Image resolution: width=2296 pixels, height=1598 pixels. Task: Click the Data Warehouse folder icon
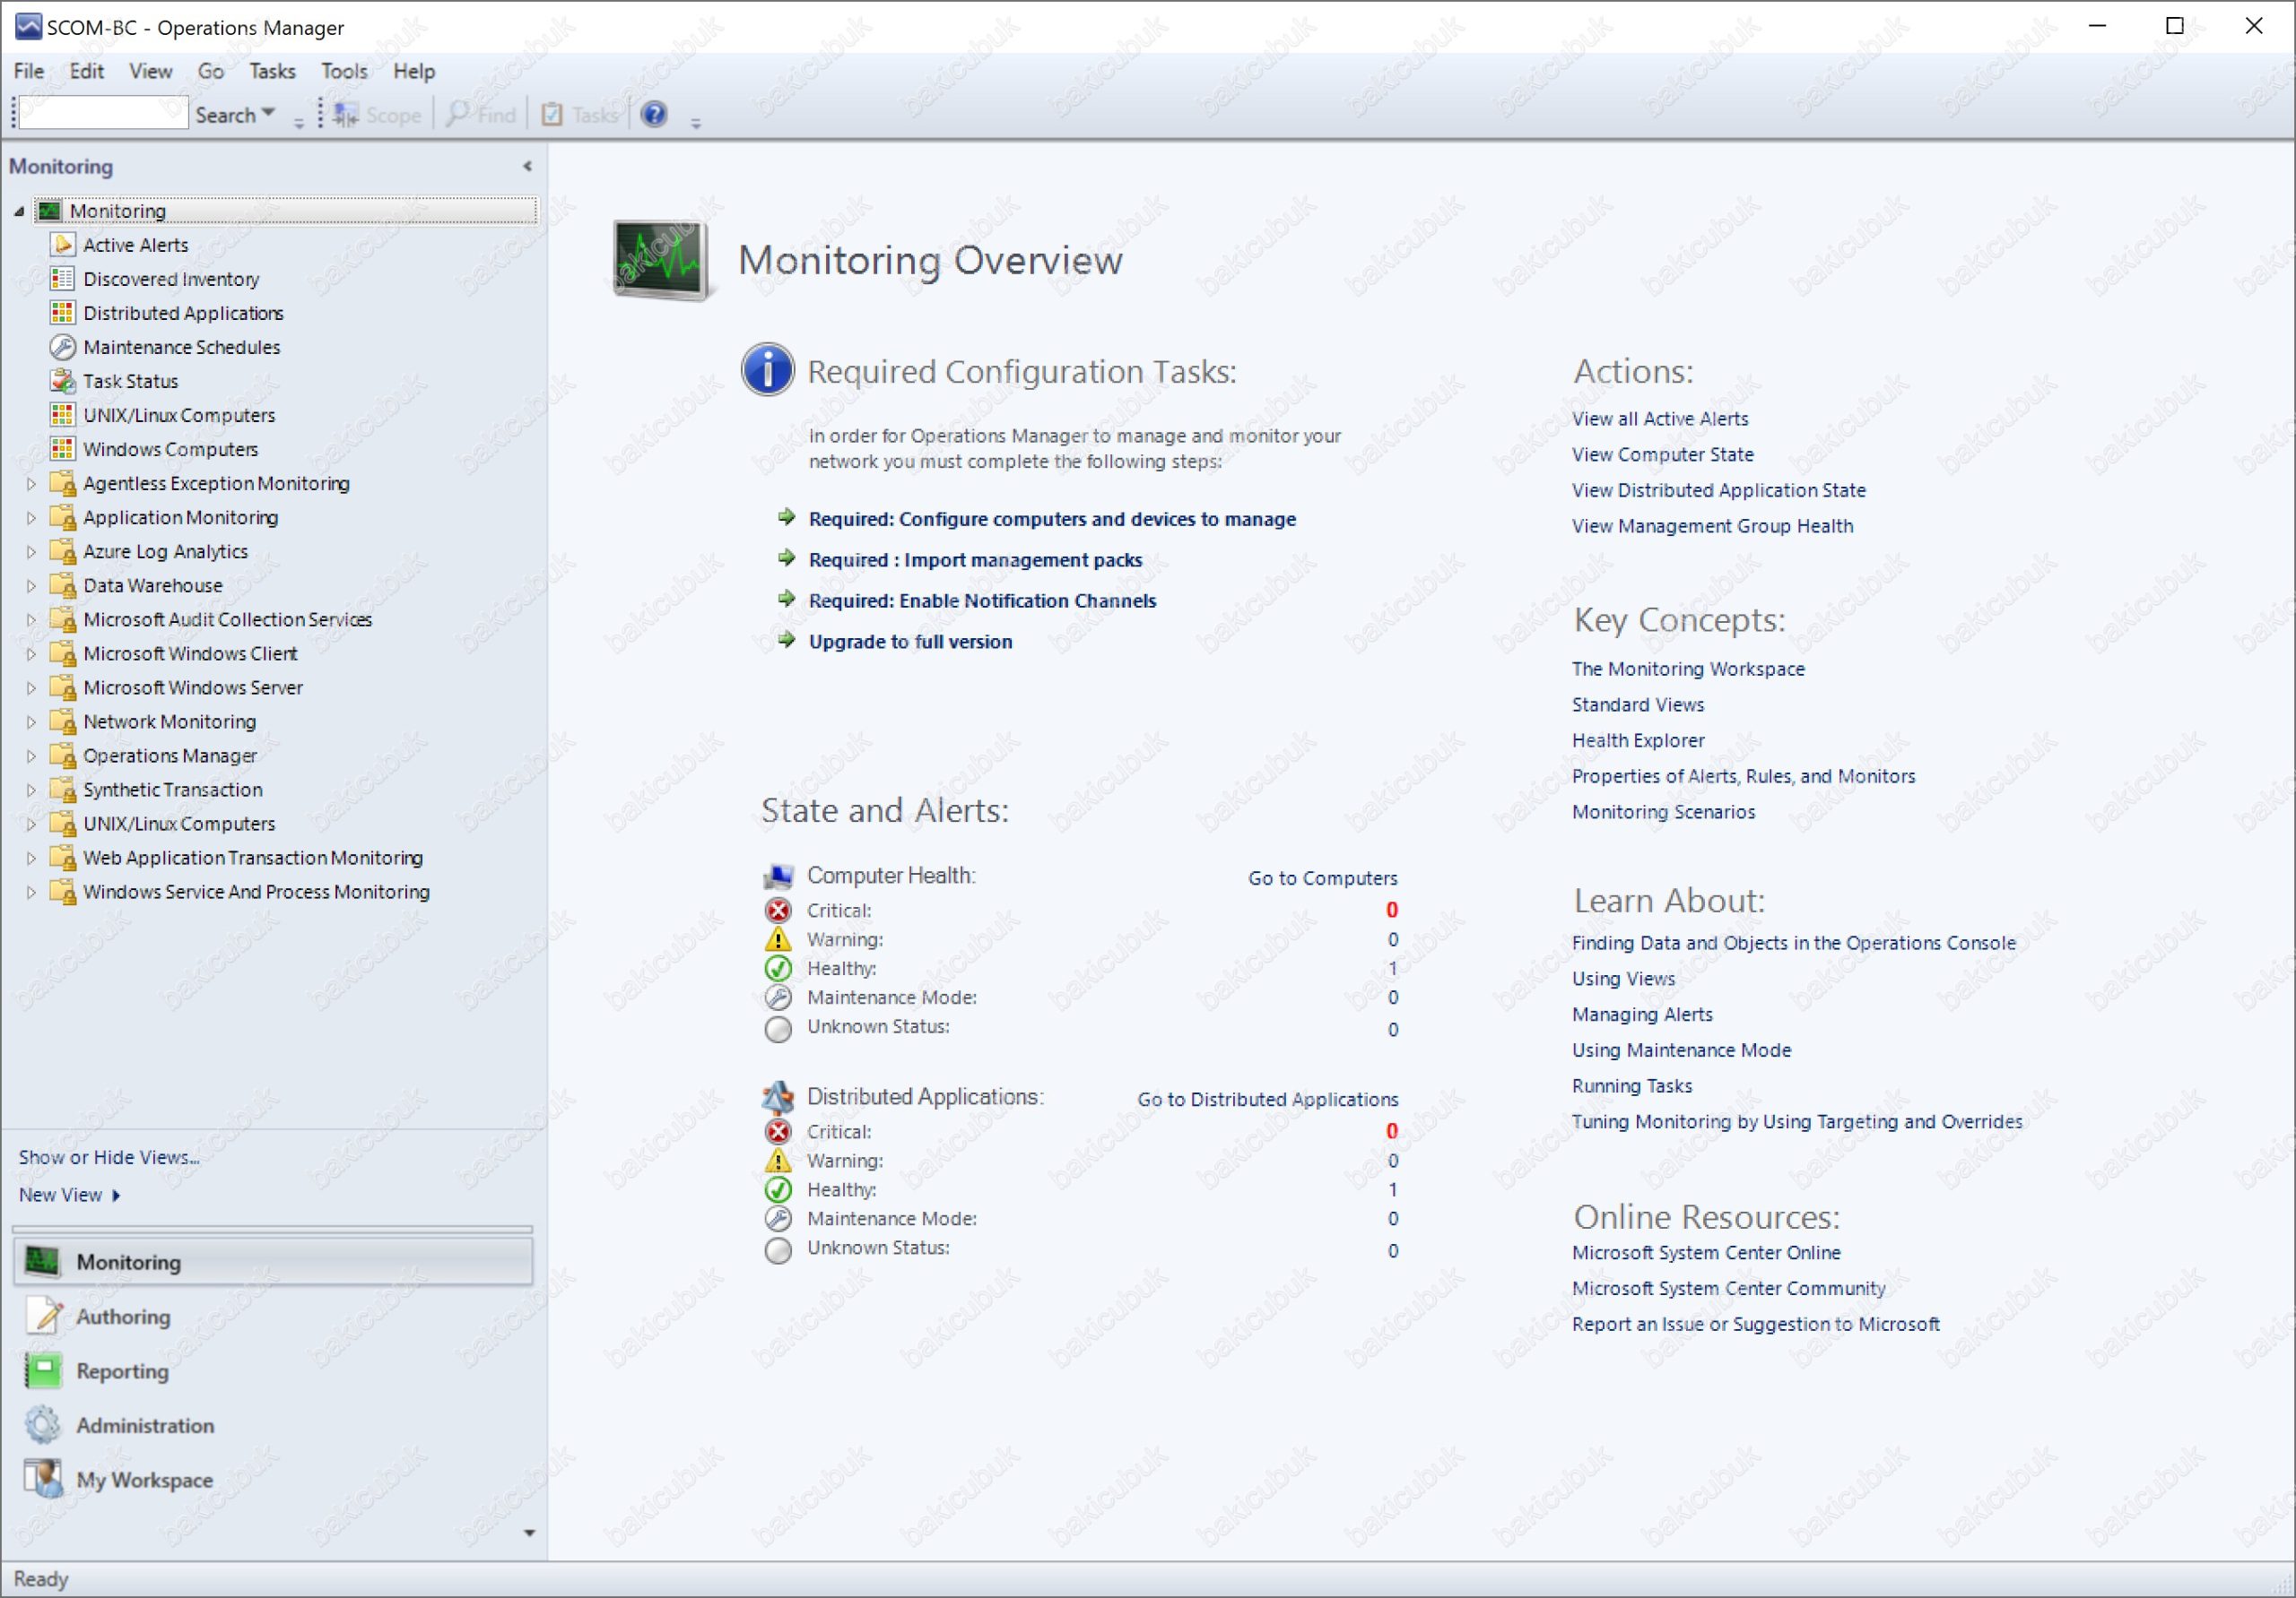coord(63,584)
